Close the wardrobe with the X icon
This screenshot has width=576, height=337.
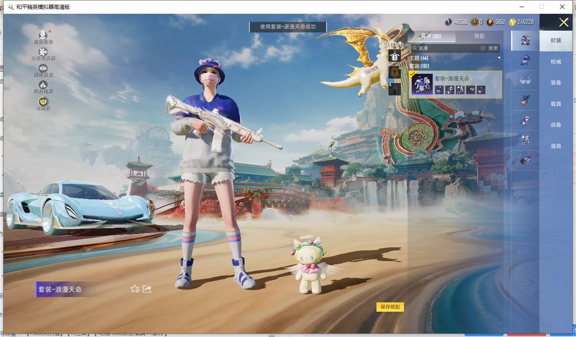click(564, 23)
